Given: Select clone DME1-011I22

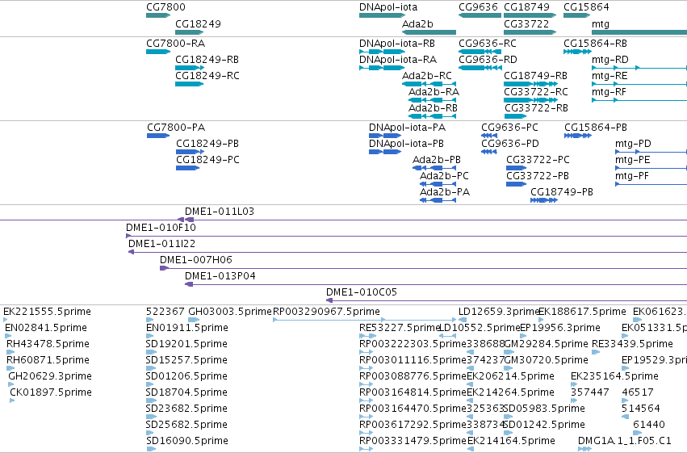Looking at the screenshot, I should [408, 253].
